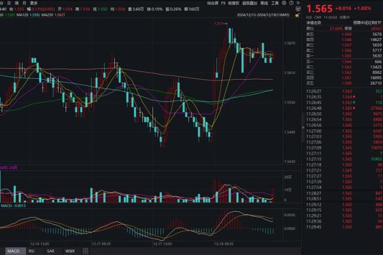Switch to the WBR indicator tab
The height and width of the screenshot is (255, 383).
coord(70,251)
